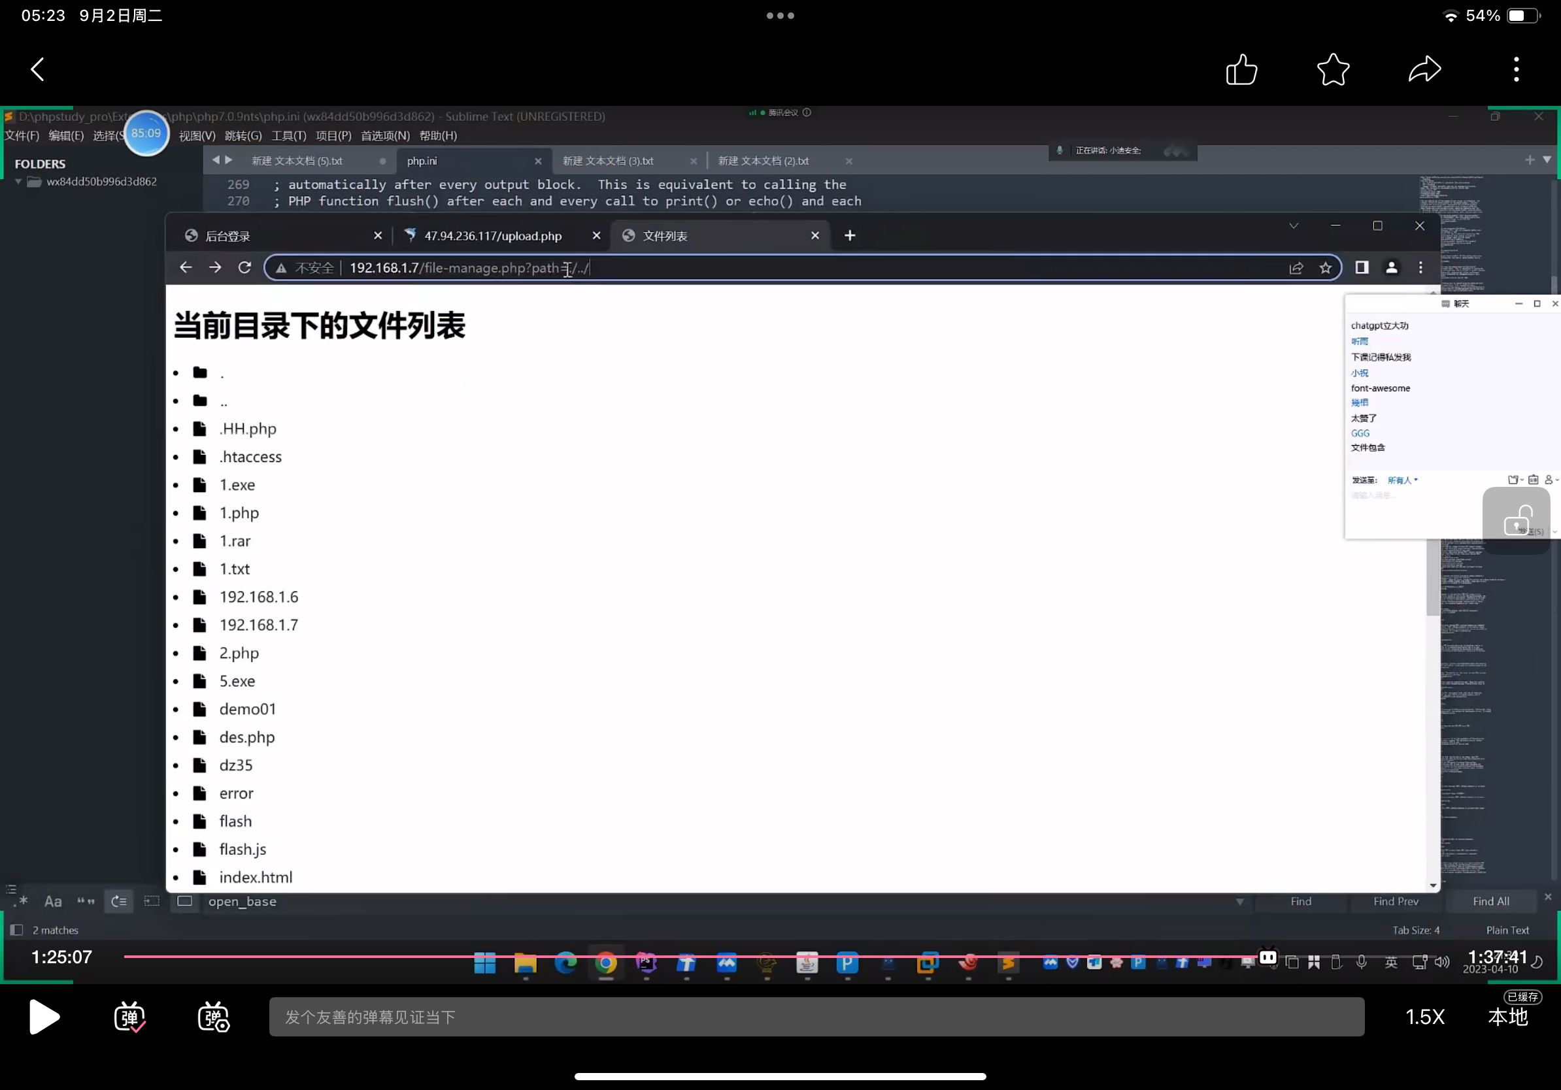Open Sublime 文件(F) menu
The height and width of the screenshot is (1090, 1561).
[x=22, y=136]
